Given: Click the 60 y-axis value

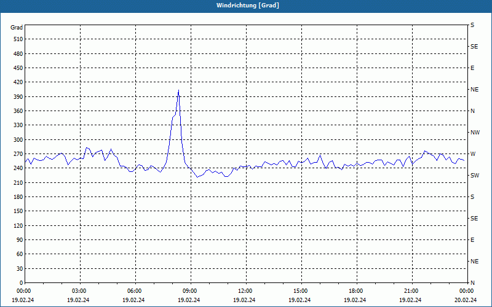Looking at the screenshot, I should tap(20, 254).
